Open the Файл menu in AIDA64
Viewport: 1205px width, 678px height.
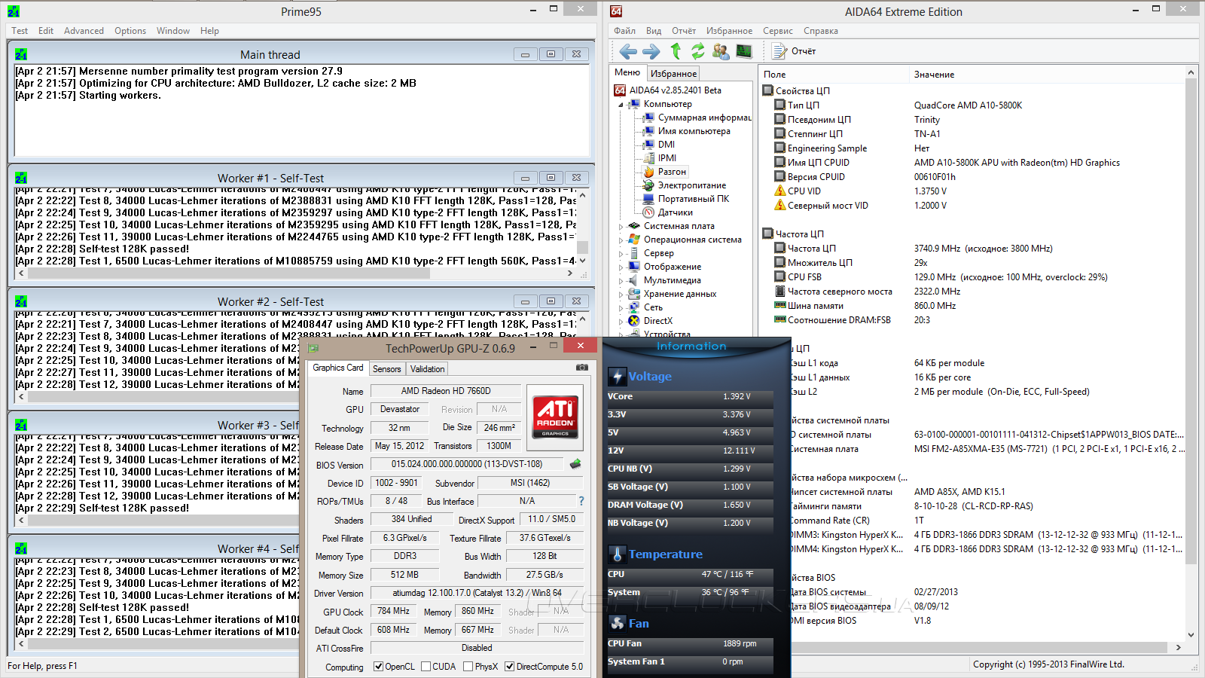click(x=625, y=31)
